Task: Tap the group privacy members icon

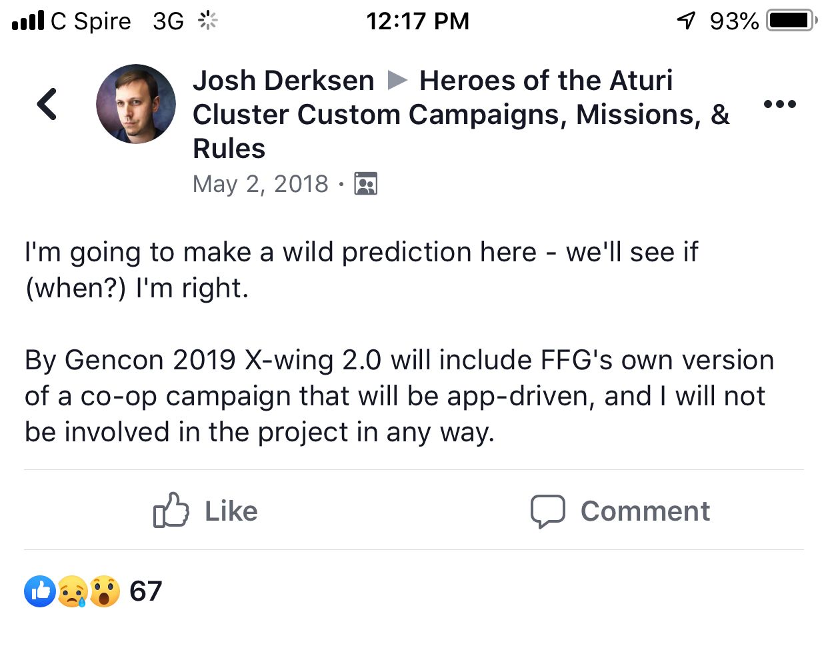Action: point(365,183)
